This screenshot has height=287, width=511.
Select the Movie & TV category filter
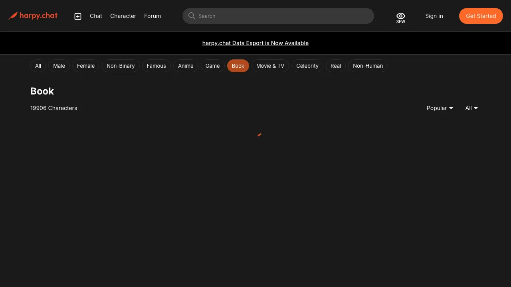[x=270, y=66]
